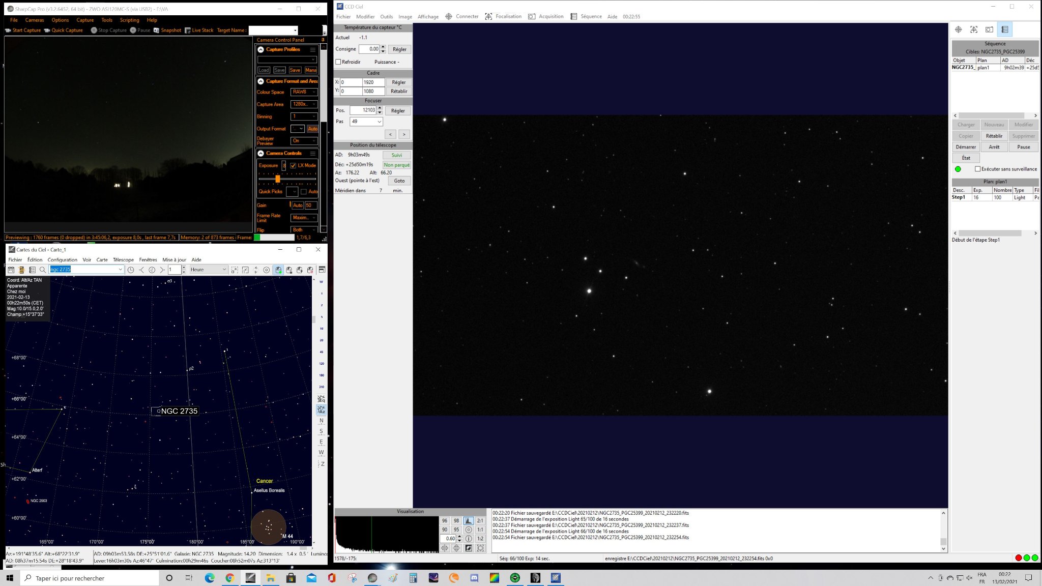
Task: Check Exécuter sans surveillance option
Action: click(977, 169)
